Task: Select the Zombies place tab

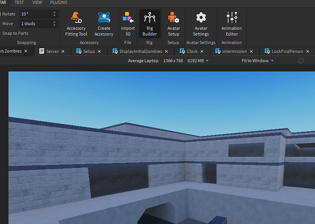Action: click(11, 51)
